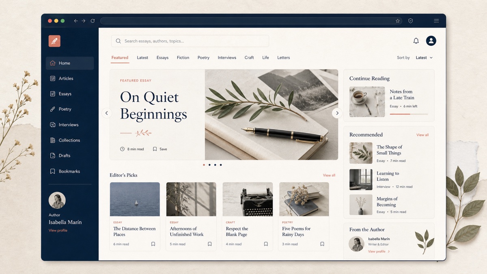This screenshot has width=487, height=274.
Task: Click the shield icon in browser toolbar
Action: [410, 21]
